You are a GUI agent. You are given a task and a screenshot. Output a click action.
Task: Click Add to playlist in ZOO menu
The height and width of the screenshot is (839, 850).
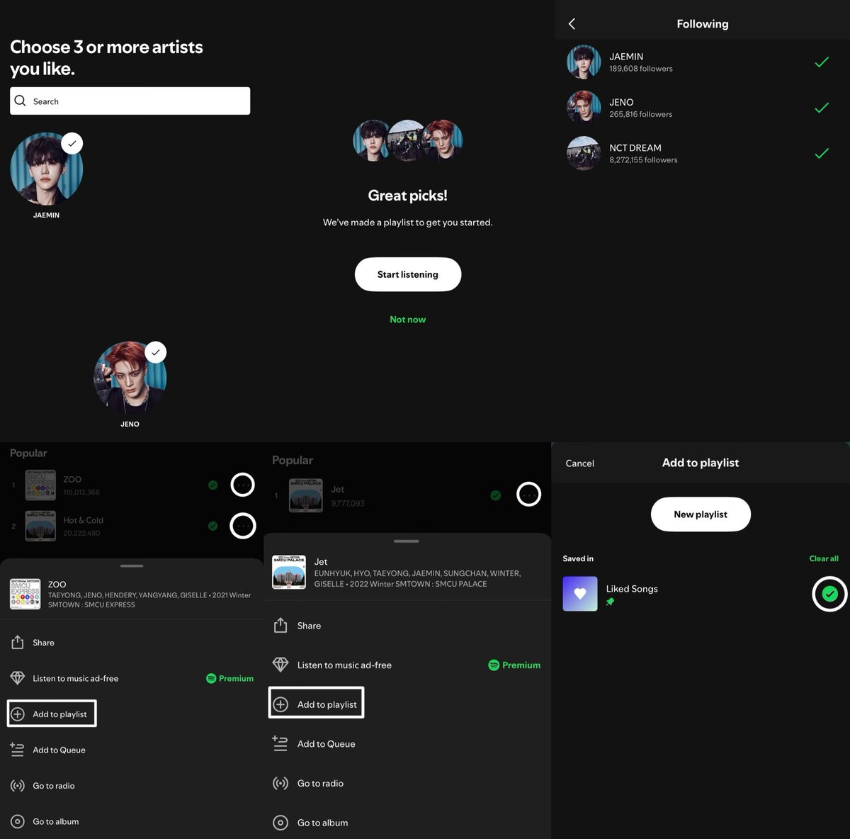click(52, 714)
